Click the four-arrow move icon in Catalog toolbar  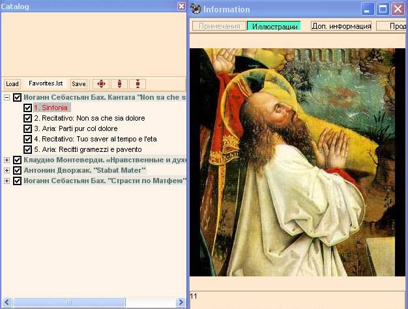click(x=101, y=84)
